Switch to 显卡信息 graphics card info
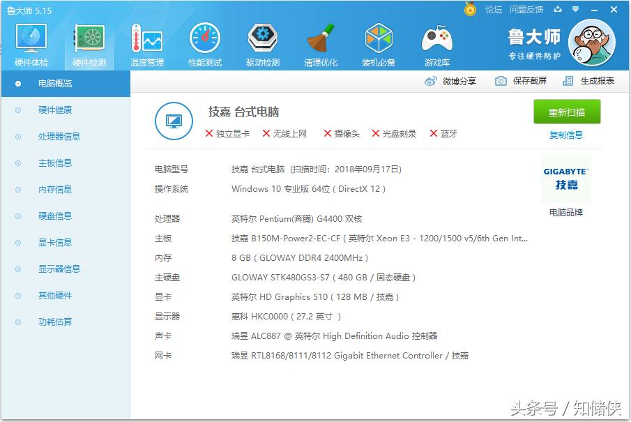Image resolution: width=631 pixels, height=422 pixels. coord(52,242)
